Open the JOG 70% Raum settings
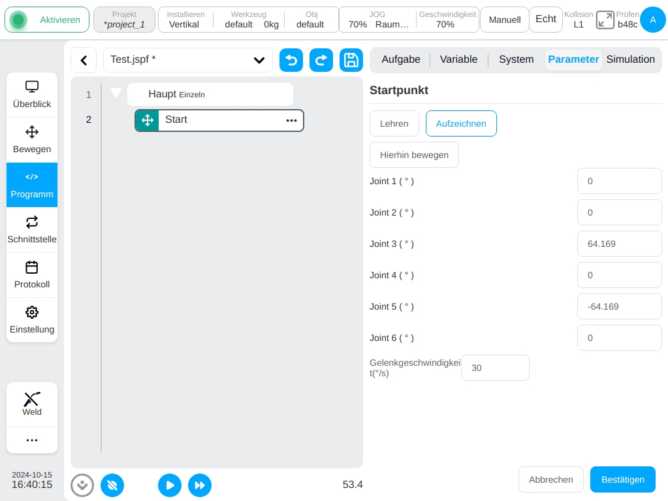Image resolution: width=668 pixels, height=501 pixels. [377, 20]
